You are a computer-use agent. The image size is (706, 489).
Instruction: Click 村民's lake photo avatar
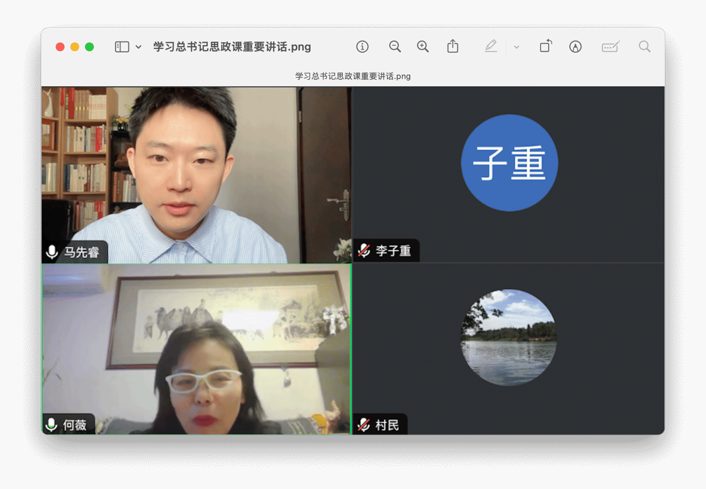(x=509, y=337)
